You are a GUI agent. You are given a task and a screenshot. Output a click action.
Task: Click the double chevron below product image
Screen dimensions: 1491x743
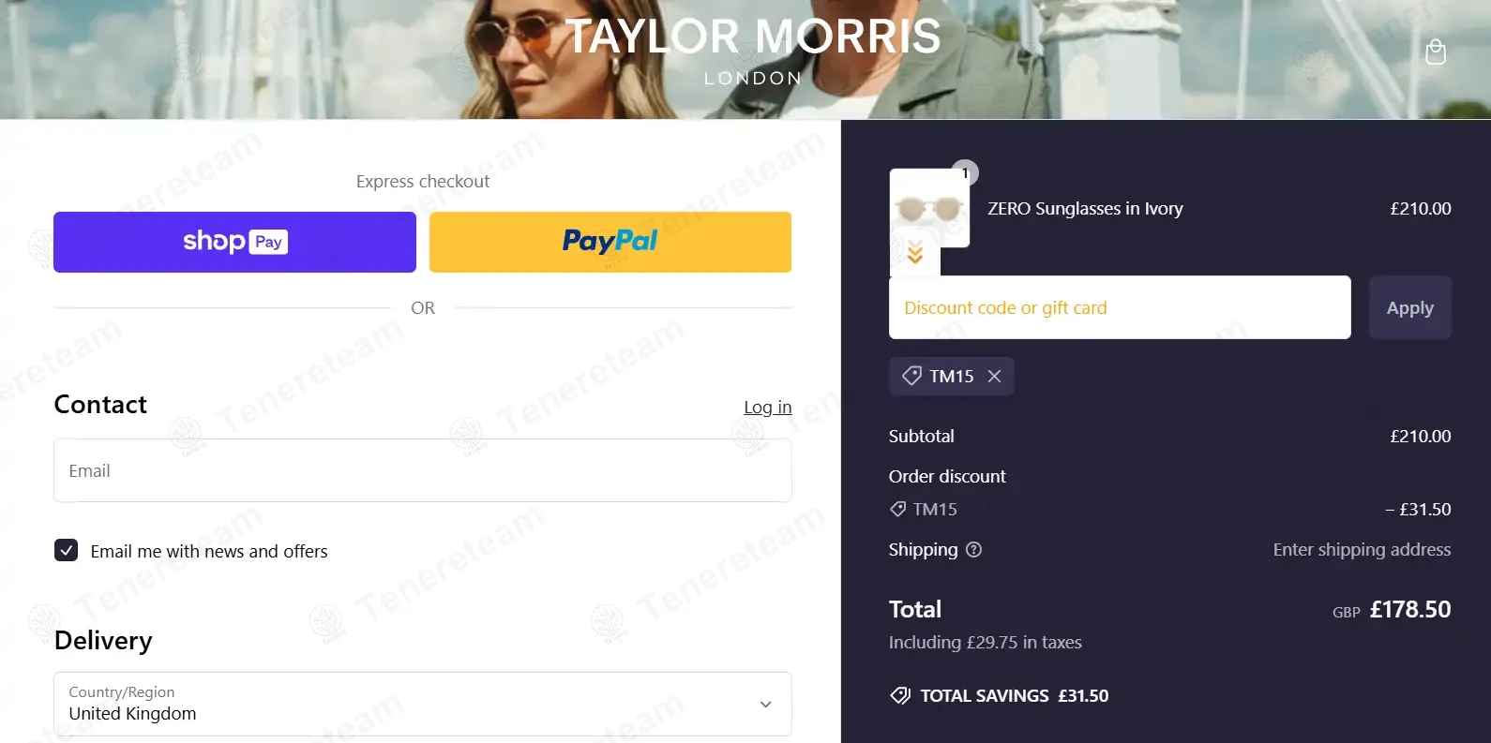point(915,252)
